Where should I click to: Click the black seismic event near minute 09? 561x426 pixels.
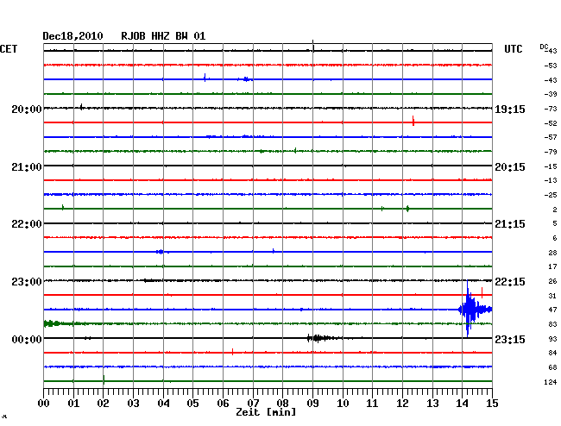(323, 338)
